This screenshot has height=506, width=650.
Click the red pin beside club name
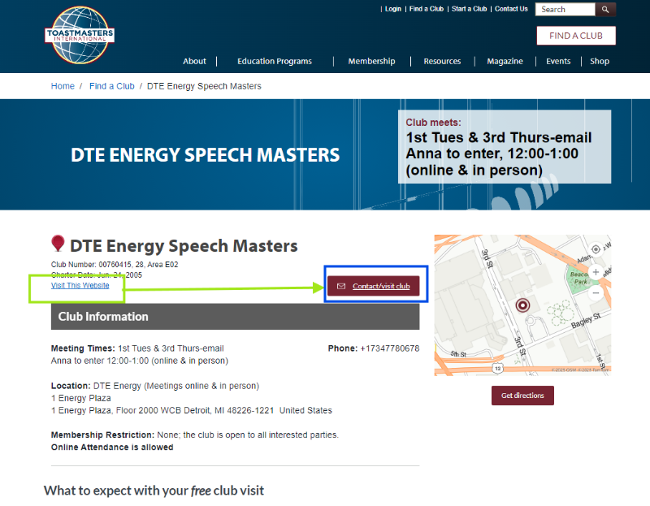58,244
